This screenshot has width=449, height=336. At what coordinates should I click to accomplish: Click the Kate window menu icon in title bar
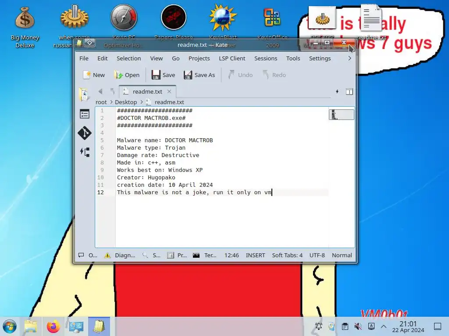tap(79, 43)
